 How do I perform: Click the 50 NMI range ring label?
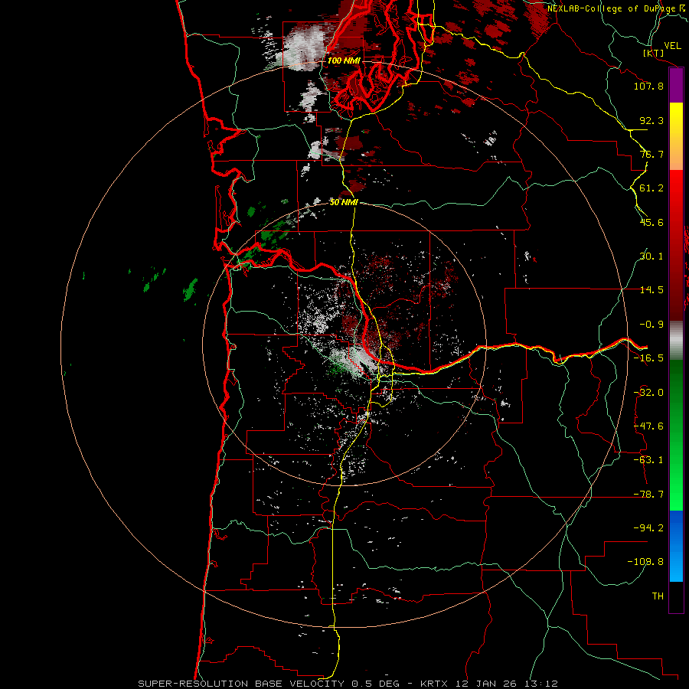click(x=344, y=202)
